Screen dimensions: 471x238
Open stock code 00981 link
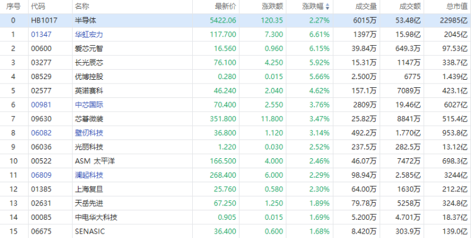click(x=41, y=105)
